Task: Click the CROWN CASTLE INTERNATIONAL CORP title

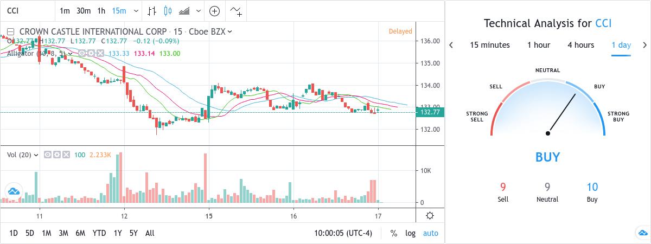Action: click(x=93, y=31)
